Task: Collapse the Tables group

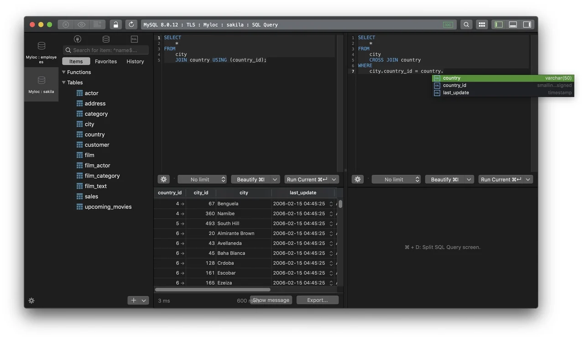Action: (64, 82)
